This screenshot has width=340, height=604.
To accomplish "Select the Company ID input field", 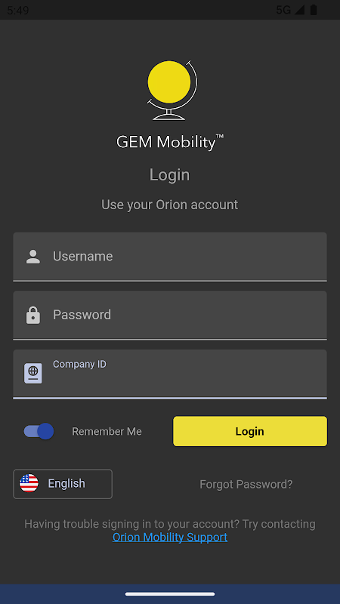I will click(170, 374).
